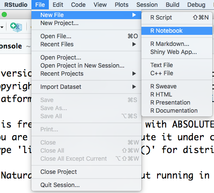Click the New Project R cube icon

pyautogui.click(x=16, y=27)
